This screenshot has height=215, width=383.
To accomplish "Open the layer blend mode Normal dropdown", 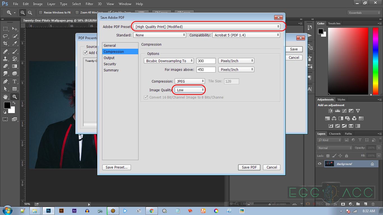I will click(x=334, y=148).
